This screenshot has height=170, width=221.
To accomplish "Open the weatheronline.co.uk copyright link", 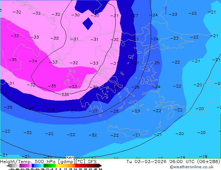I will [x=192, y=167].
